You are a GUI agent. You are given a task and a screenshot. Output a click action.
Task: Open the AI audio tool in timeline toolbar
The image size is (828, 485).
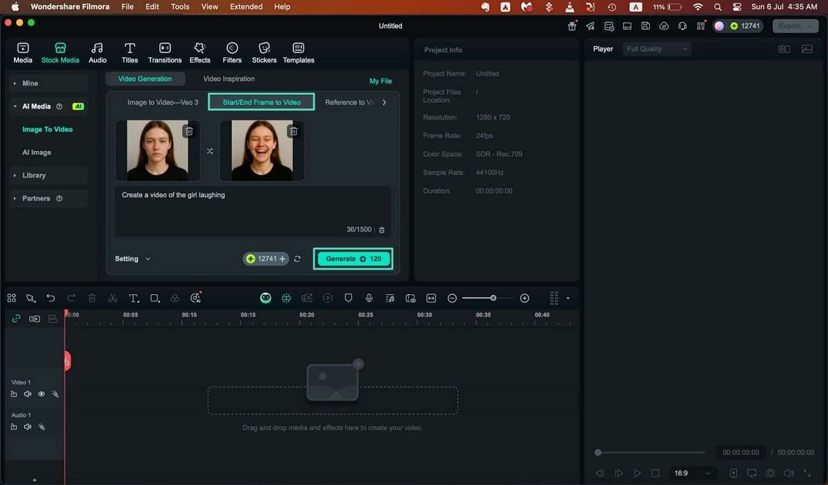196,298
